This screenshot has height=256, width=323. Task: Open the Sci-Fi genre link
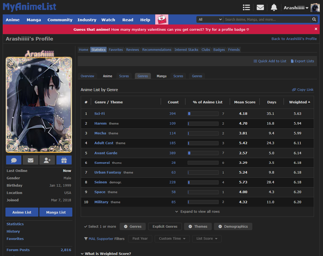pos(100,113)
